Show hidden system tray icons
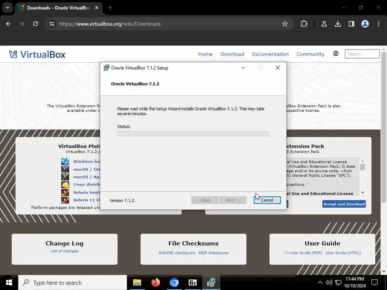This screenshot has height=290, width=387. pos(320,282)
